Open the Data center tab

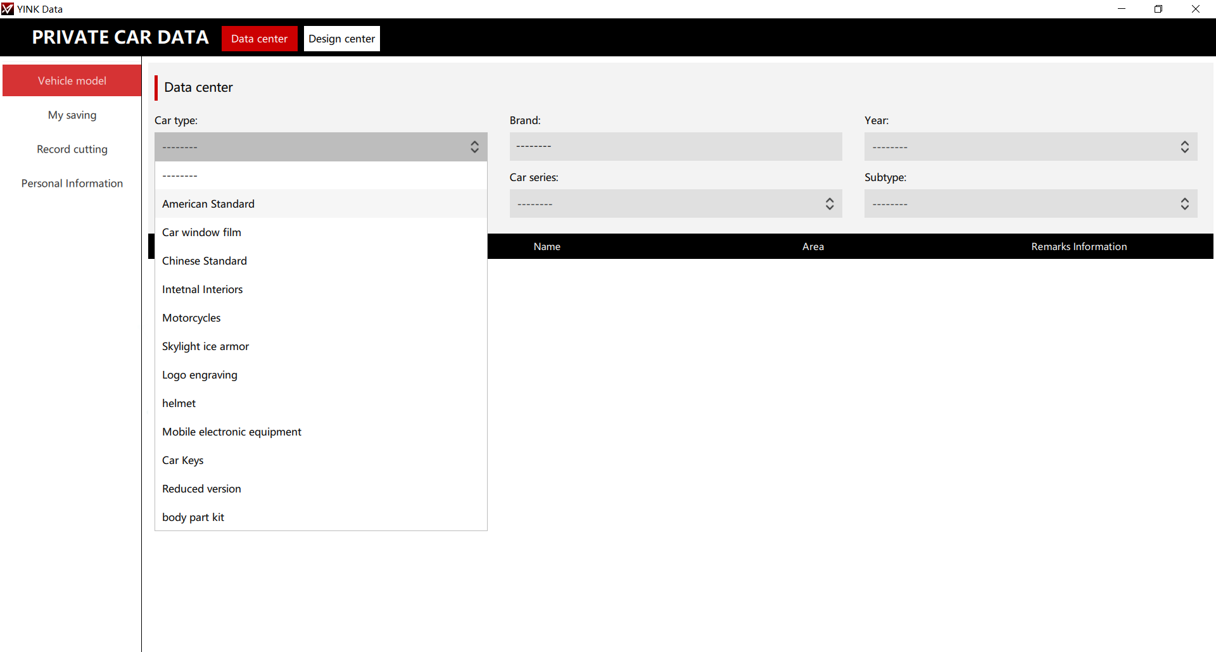(x=259, y=39)
